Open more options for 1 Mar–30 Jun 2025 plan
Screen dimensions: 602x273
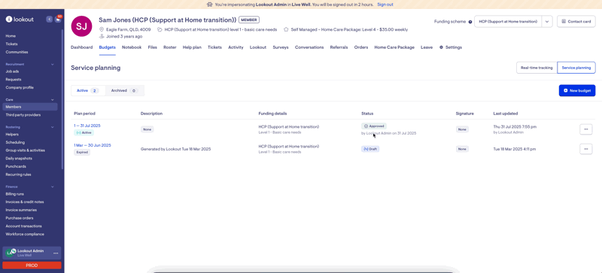(586, 149)
